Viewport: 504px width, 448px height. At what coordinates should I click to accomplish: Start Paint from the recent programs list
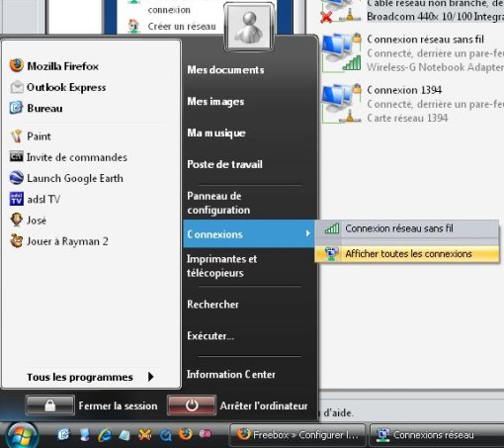point(31,136)
